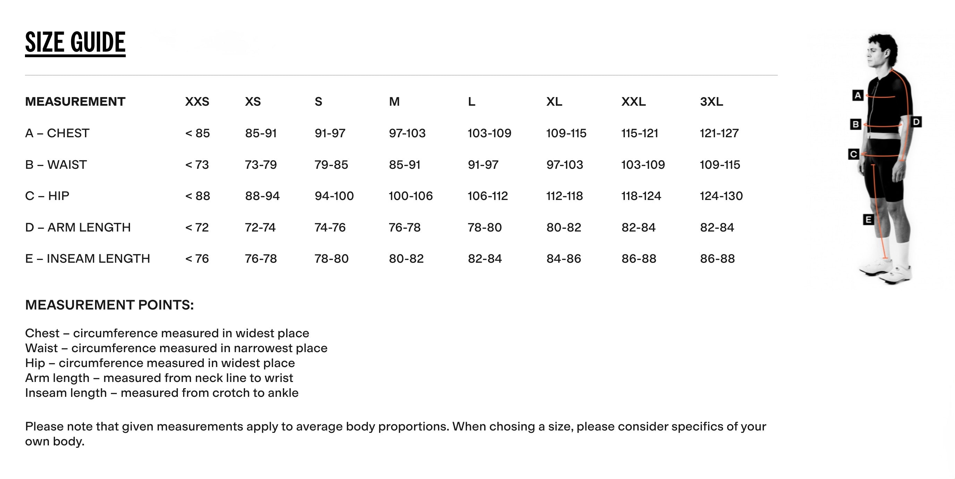The height and width of the screenshot is (479, 955).
Task: Click the 106-112 hip value for L
Action: [488, 195]
